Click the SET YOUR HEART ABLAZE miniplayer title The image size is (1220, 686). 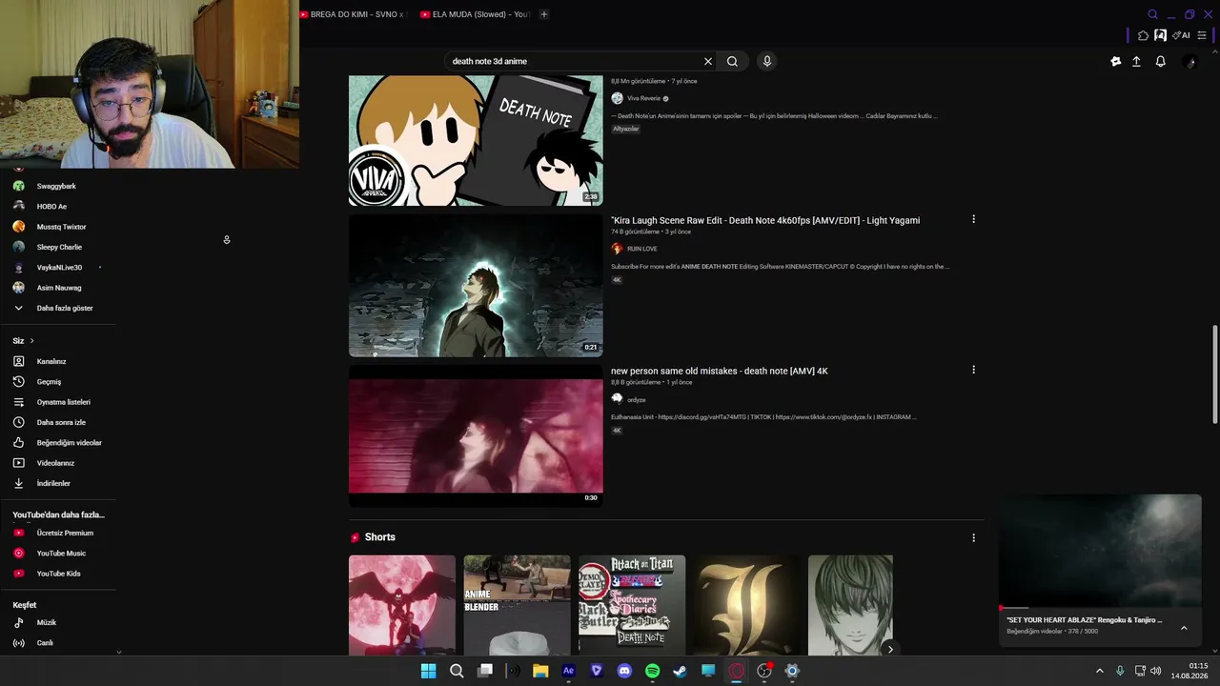click(x=1085, y=620)
